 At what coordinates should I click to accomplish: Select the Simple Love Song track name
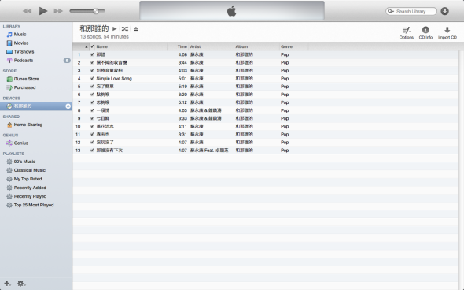[114, 79]
